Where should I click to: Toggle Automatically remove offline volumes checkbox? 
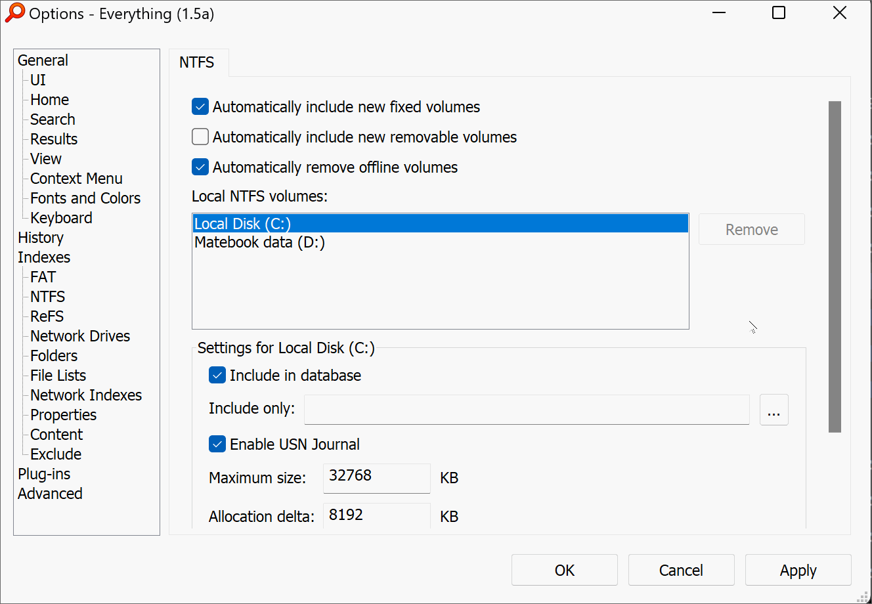(200, 167)
